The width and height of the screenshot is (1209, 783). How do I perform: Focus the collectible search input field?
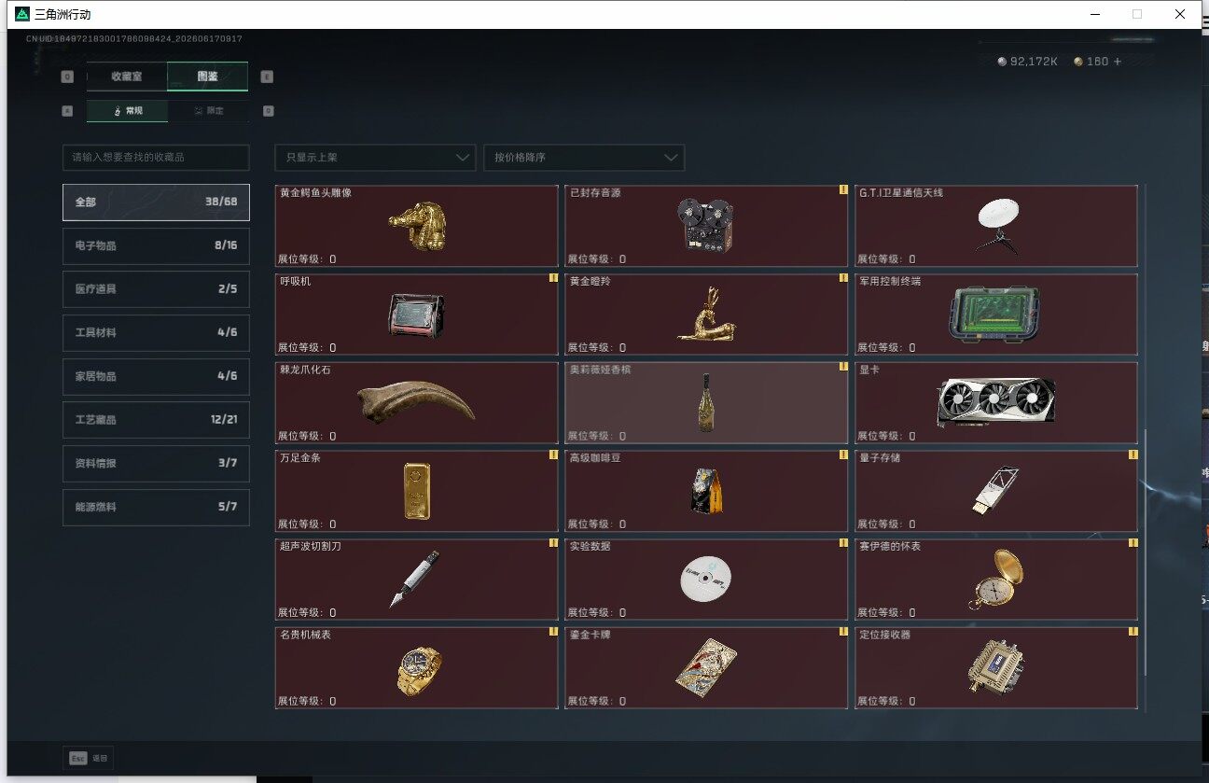pyautogui.click(x=156, y=158)
